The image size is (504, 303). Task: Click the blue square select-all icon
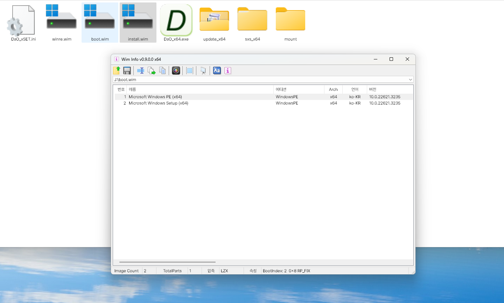pyautogui.click(x=190, y=71)
